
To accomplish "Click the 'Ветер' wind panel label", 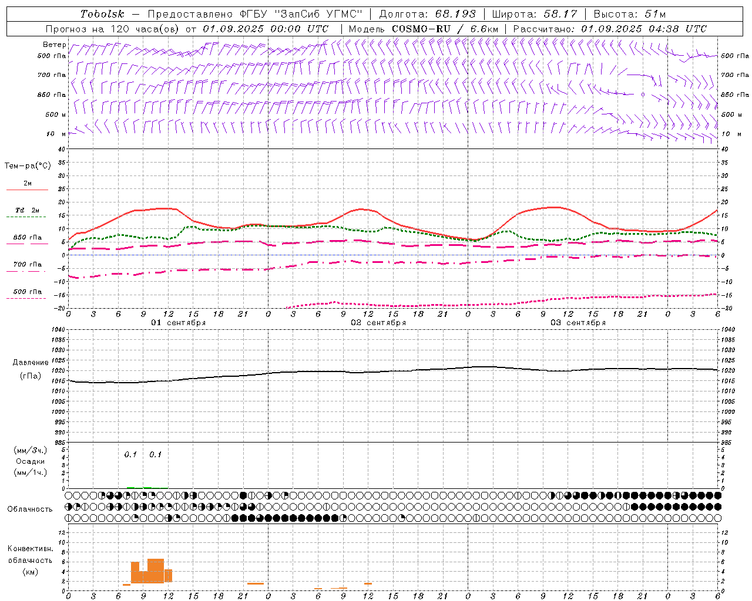I will [54, 45].
